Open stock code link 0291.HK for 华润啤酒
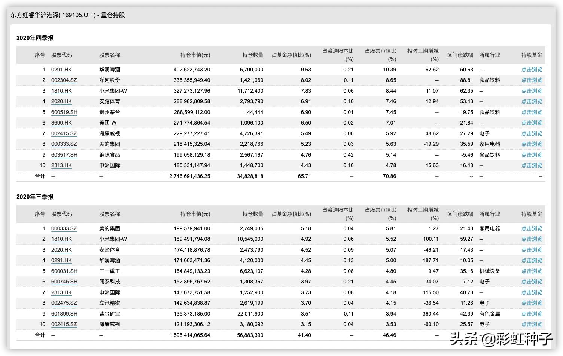Viewport: 563px width, 356px height. click(61, 70)
